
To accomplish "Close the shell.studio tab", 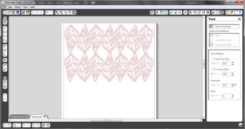I will tap(45, 116).
